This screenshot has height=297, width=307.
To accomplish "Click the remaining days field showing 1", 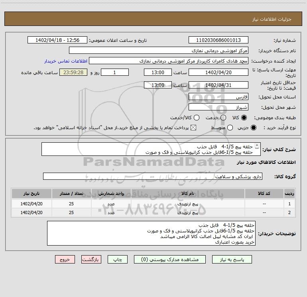I will [x=115, y=72].
